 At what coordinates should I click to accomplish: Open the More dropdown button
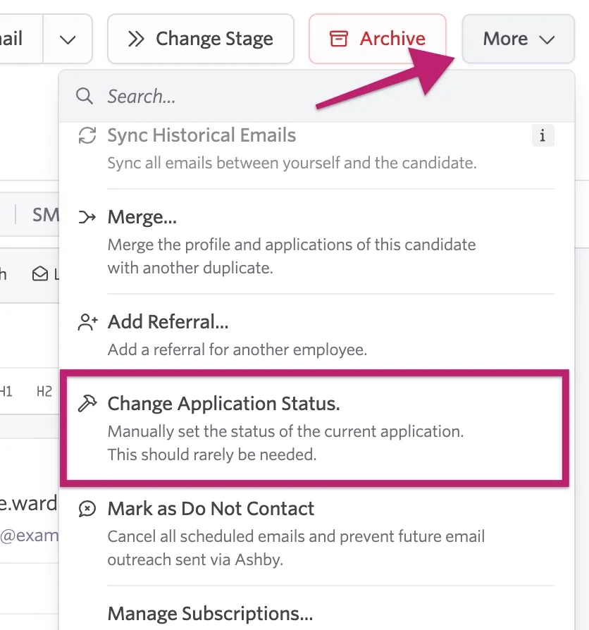pos(518,39)
